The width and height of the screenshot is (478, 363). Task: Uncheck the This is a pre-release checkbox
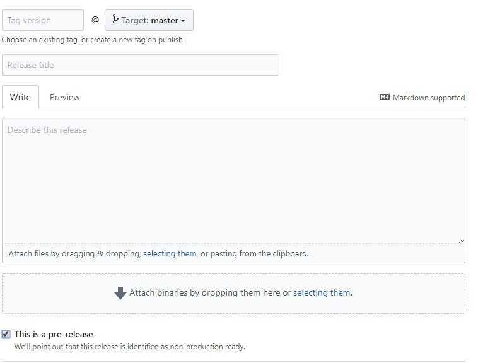point(6,335)
